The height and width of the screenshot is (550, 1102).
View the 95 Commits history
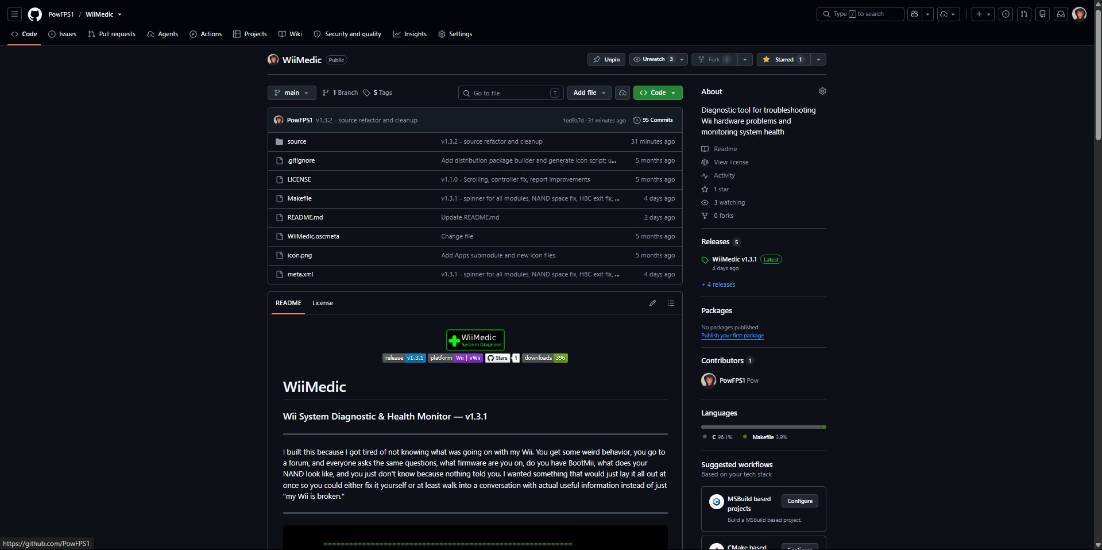(x=653, y=120)
